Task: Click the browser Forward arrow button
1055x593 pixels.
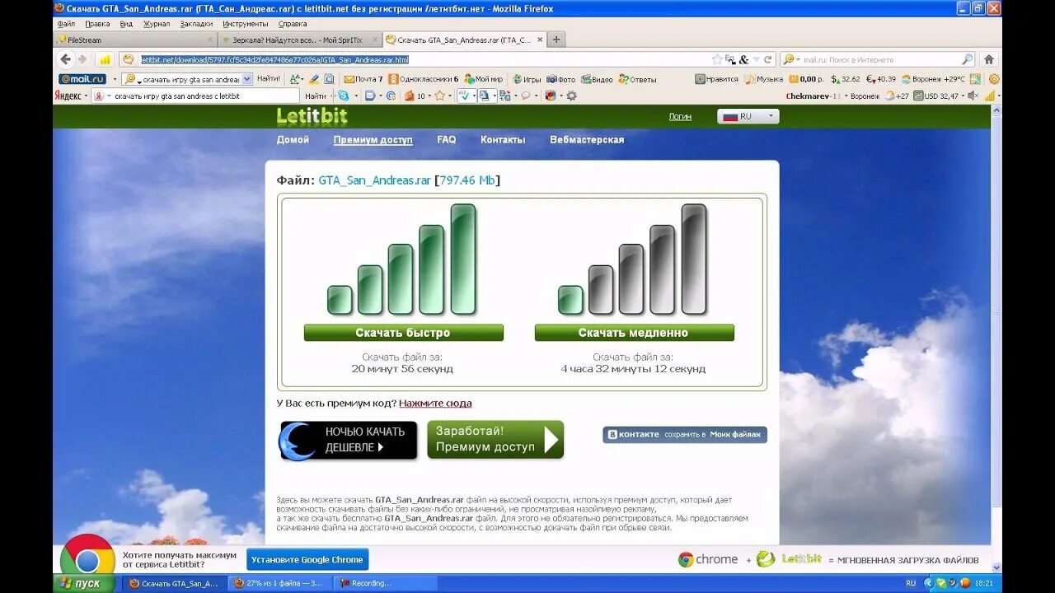Action: click(82, 59)
